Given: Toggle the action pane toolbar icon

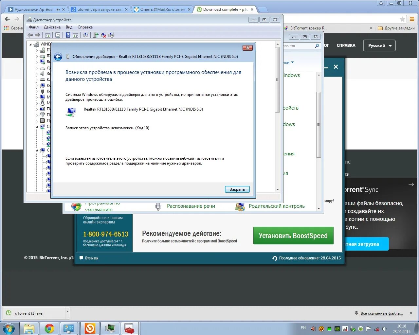Looking at the screenshot, I should click(76, 35).
